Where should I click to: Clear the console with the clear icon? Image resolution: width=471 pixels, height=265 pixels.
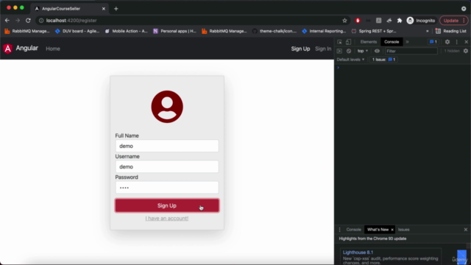point(349,51)
